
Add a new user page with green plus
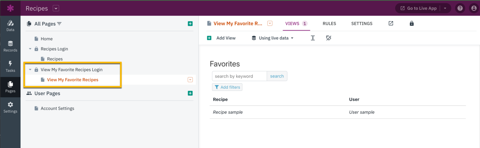point(190,93)
